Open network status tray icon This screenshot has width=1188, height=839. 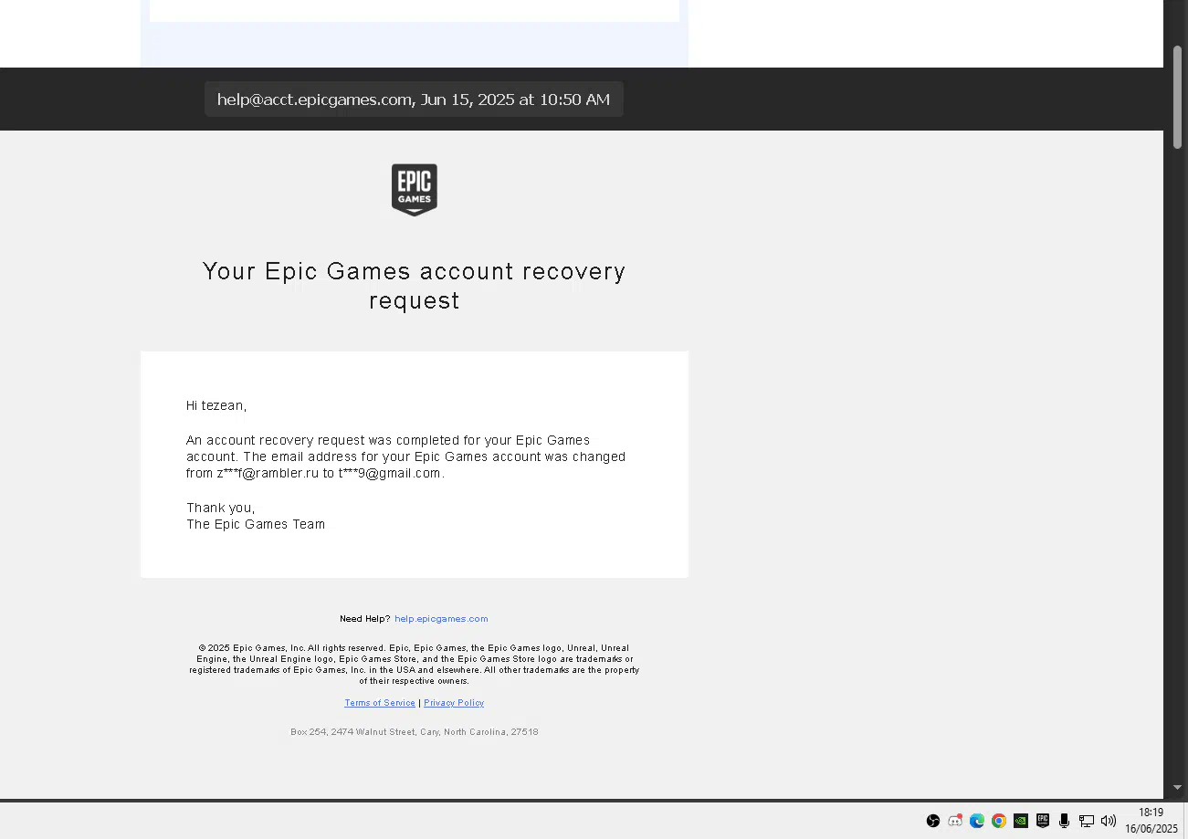pyautogui.click(x=1087, y=821)
